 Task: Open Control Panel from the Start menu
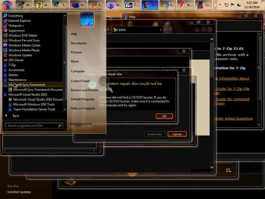80,81
